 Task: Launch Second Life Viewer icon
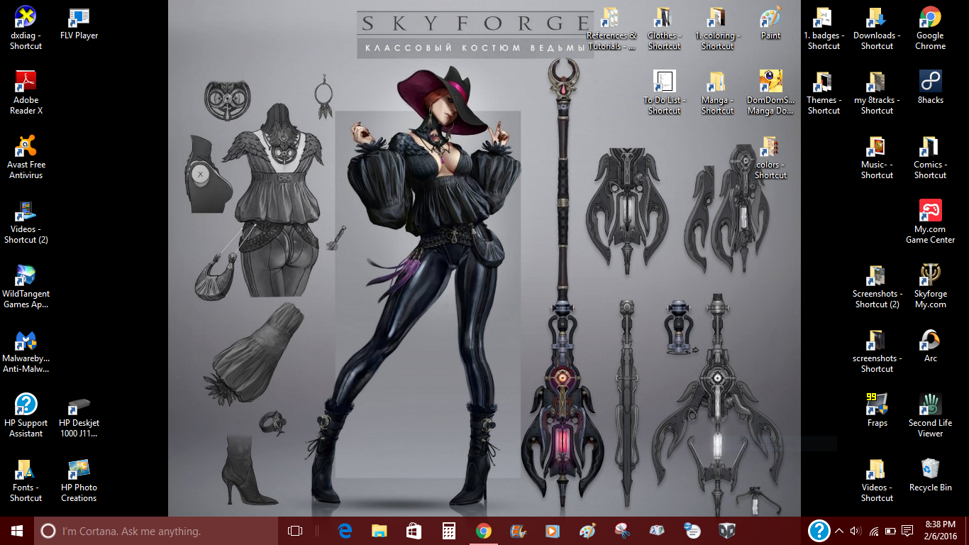930,416
